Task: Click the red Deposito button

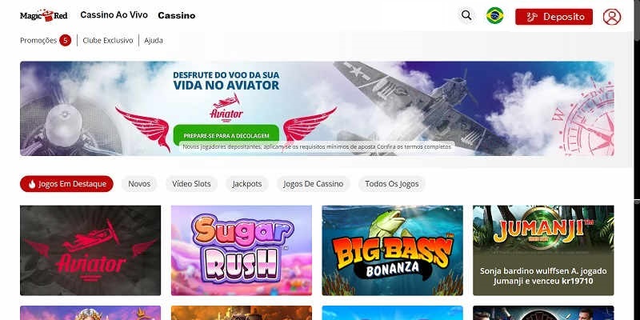Action: coord(554,17)
